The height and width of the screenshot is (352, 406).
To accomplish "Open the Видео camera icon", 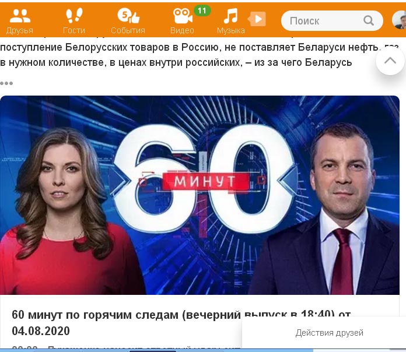I will (x=182, y=16).
